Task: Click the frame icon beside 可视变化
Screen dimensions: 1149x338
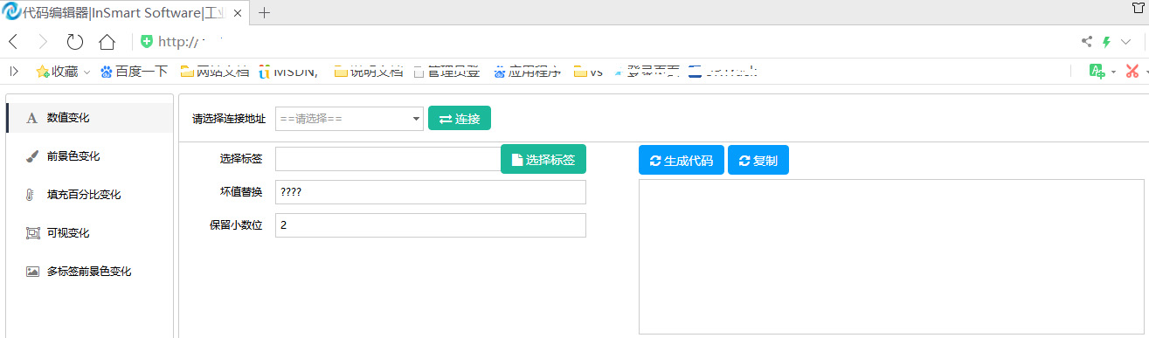Action: pos(33,233)
